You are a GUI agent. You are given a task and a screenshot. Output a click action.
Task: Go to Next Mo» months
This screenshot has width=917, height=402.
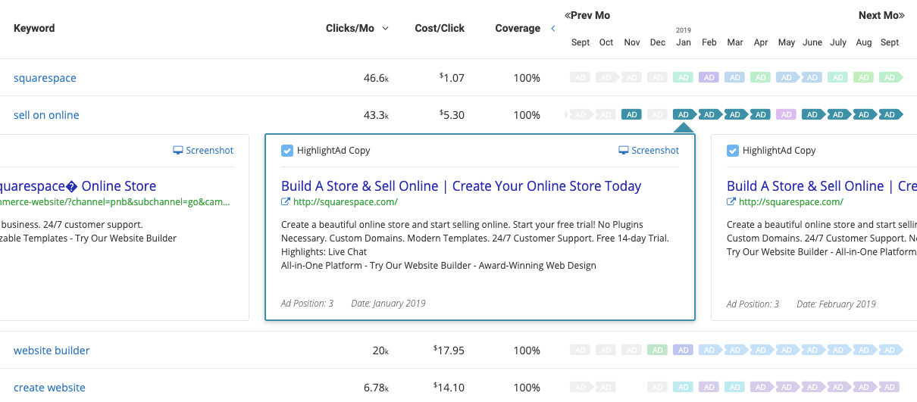(881, 15)
